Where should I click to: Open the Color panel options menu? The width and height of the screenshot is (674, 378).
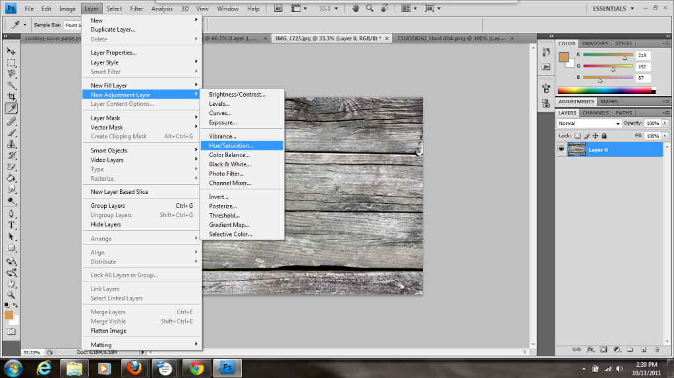click(x=666, y=43)
